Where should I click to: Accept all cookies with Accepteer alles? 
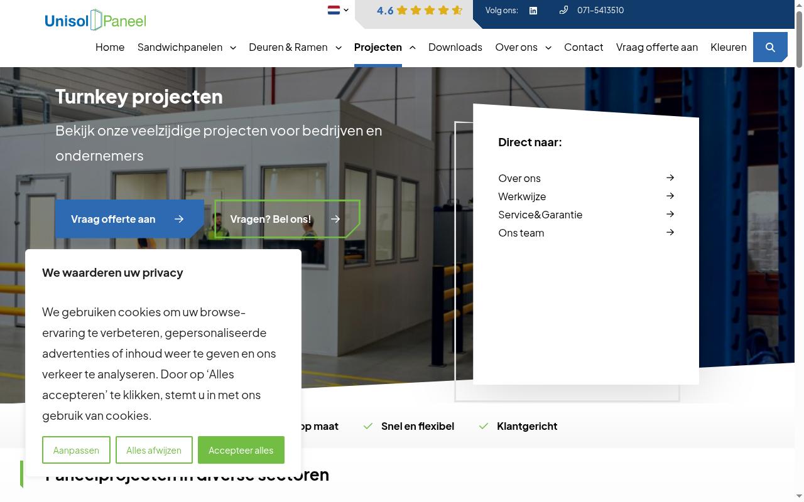(241, 450)
